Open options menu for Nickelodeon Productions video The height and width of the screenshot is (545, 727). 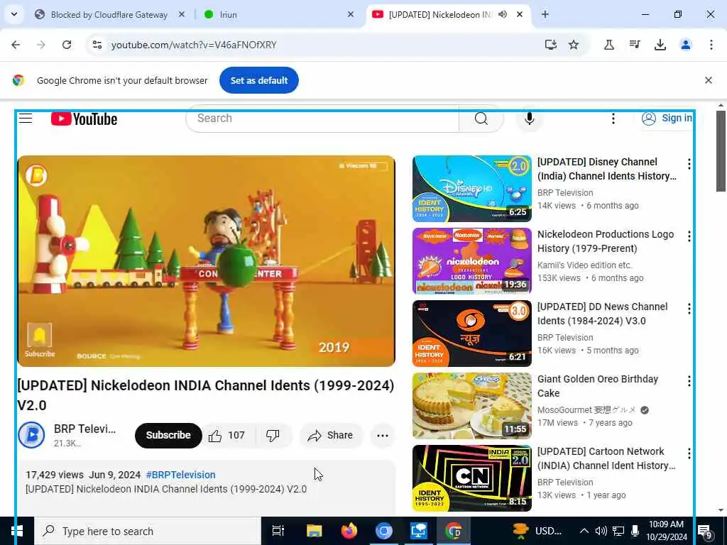pos(689,236)
